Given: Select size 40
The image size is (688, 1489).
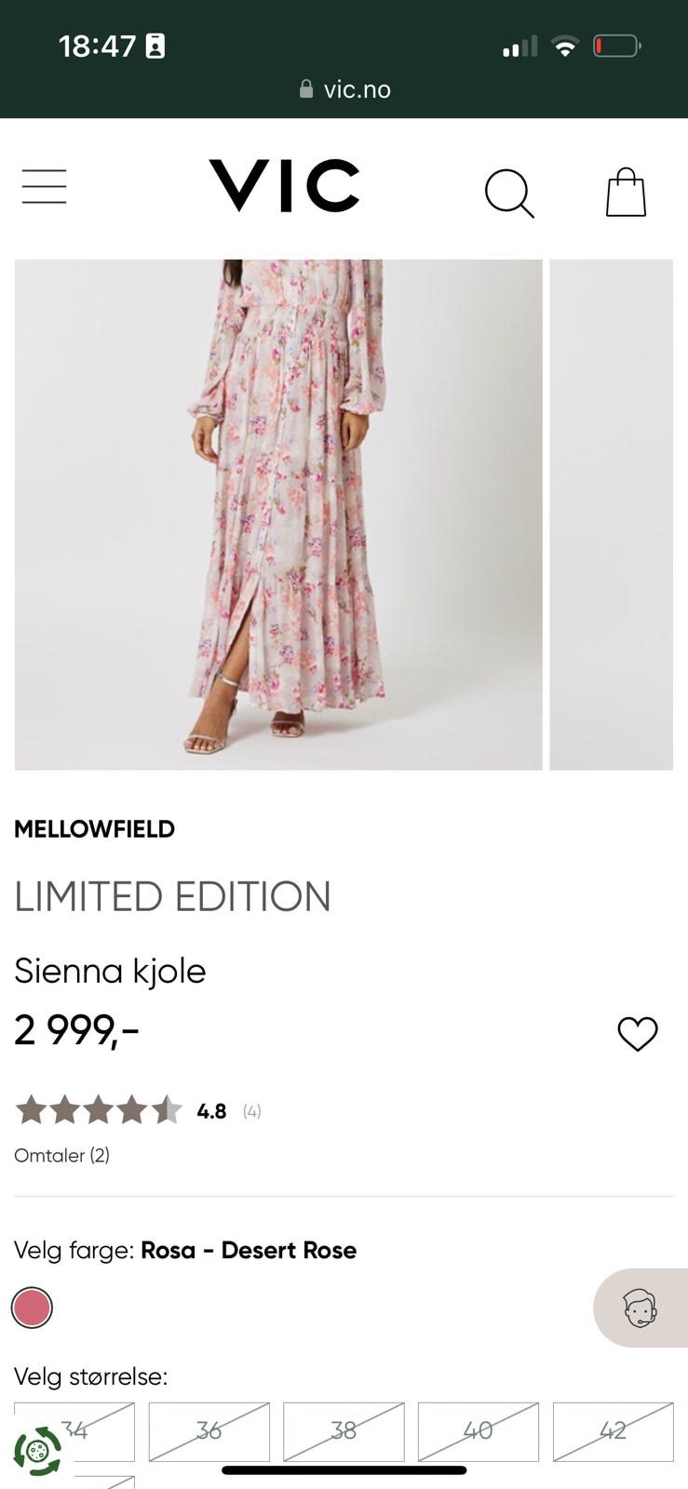Looking at the screenshot, I should (x=479, y=1432).
